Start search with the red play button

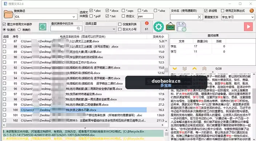[x=248, y=26]
